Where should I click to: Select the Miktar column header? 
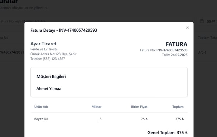[96, 107]
